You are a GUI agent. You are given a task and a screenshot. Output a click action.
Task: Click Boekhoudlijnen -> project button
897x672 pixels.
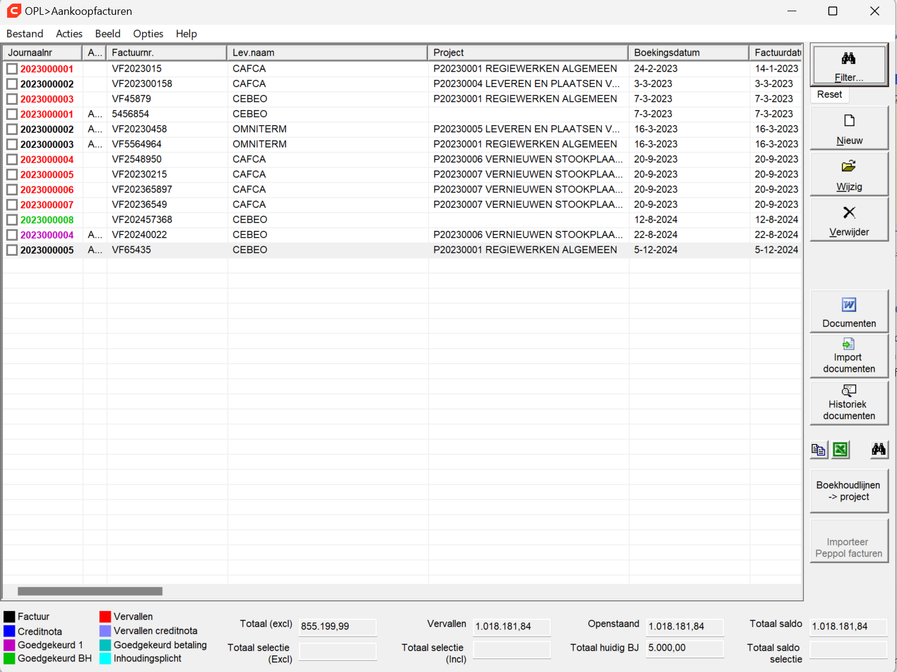pyautogui.click(x=849, y=491)
